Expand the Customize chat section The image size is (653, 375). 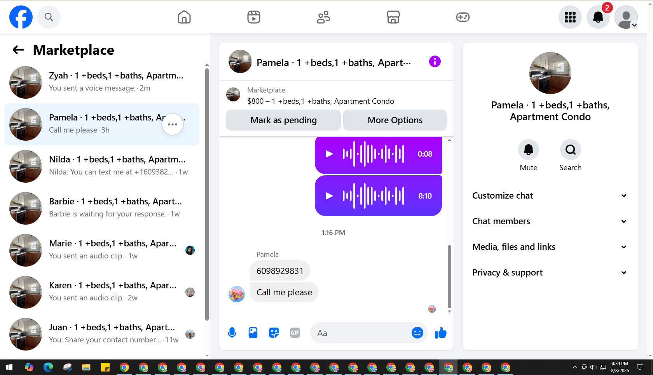click(550, 195)
